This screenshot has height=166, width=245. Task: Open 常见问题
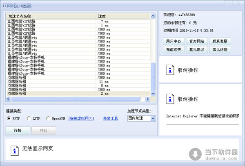pos(220,50)
